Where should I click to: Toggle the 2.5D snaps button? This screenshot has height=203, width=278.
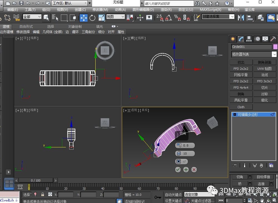pos(160,18)
